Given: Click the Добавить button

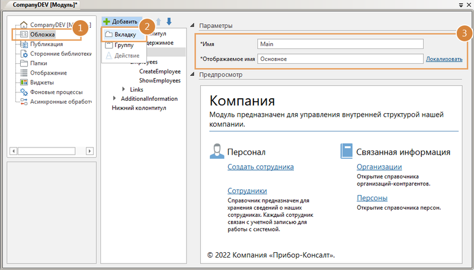Looking at the screenshot, I should (x=122, y=21).
